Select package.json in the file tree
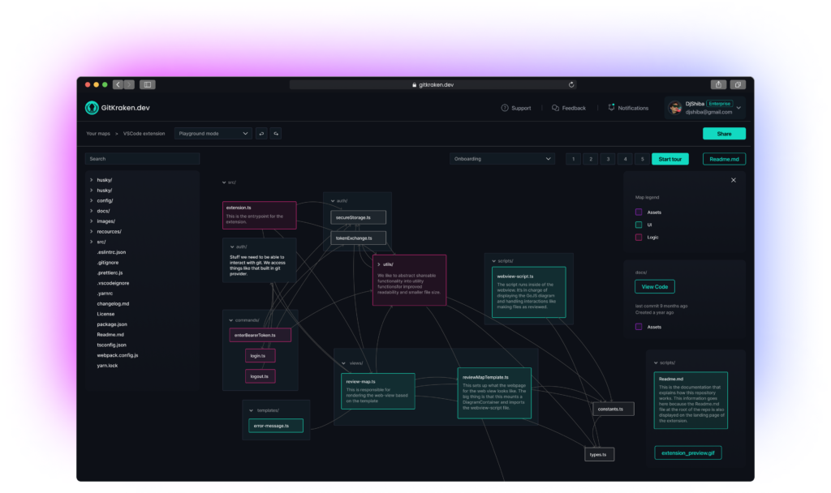This screenshot has width=831, height=493. (112, 324)
